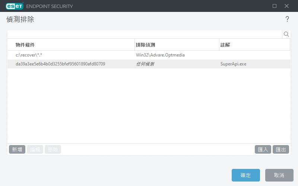Screen dimensions: 298x186
Task: Click the SuperApi.exe comment cell
Action: (233, 64)
